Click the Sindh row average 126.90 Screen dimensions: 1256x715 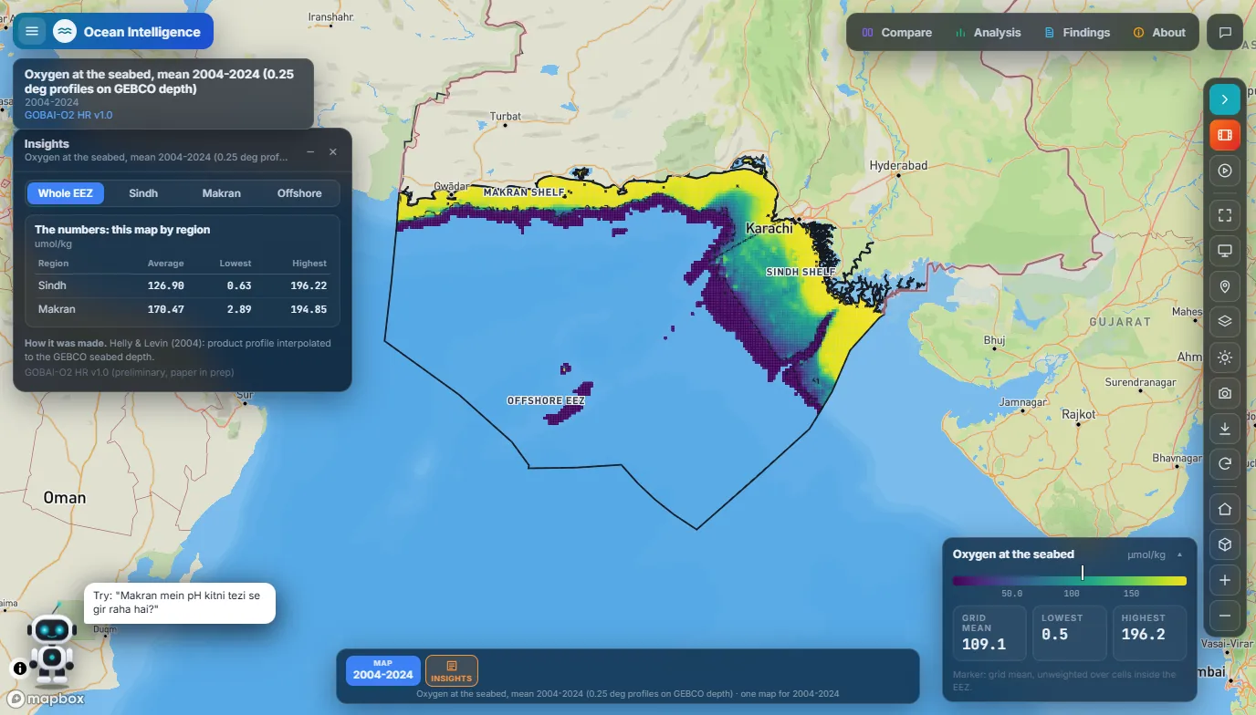(166, 285)
